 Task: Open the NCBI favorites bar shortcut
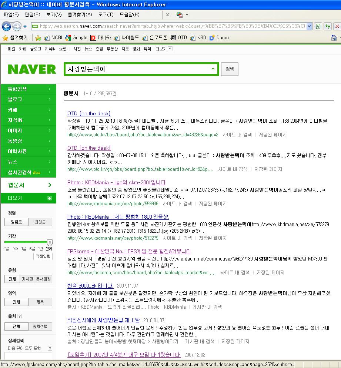click(x=53, y=37)
